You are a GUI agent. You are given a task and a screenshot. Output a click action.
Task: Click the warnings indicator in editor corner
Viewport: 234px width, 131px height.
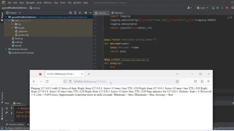230,17
